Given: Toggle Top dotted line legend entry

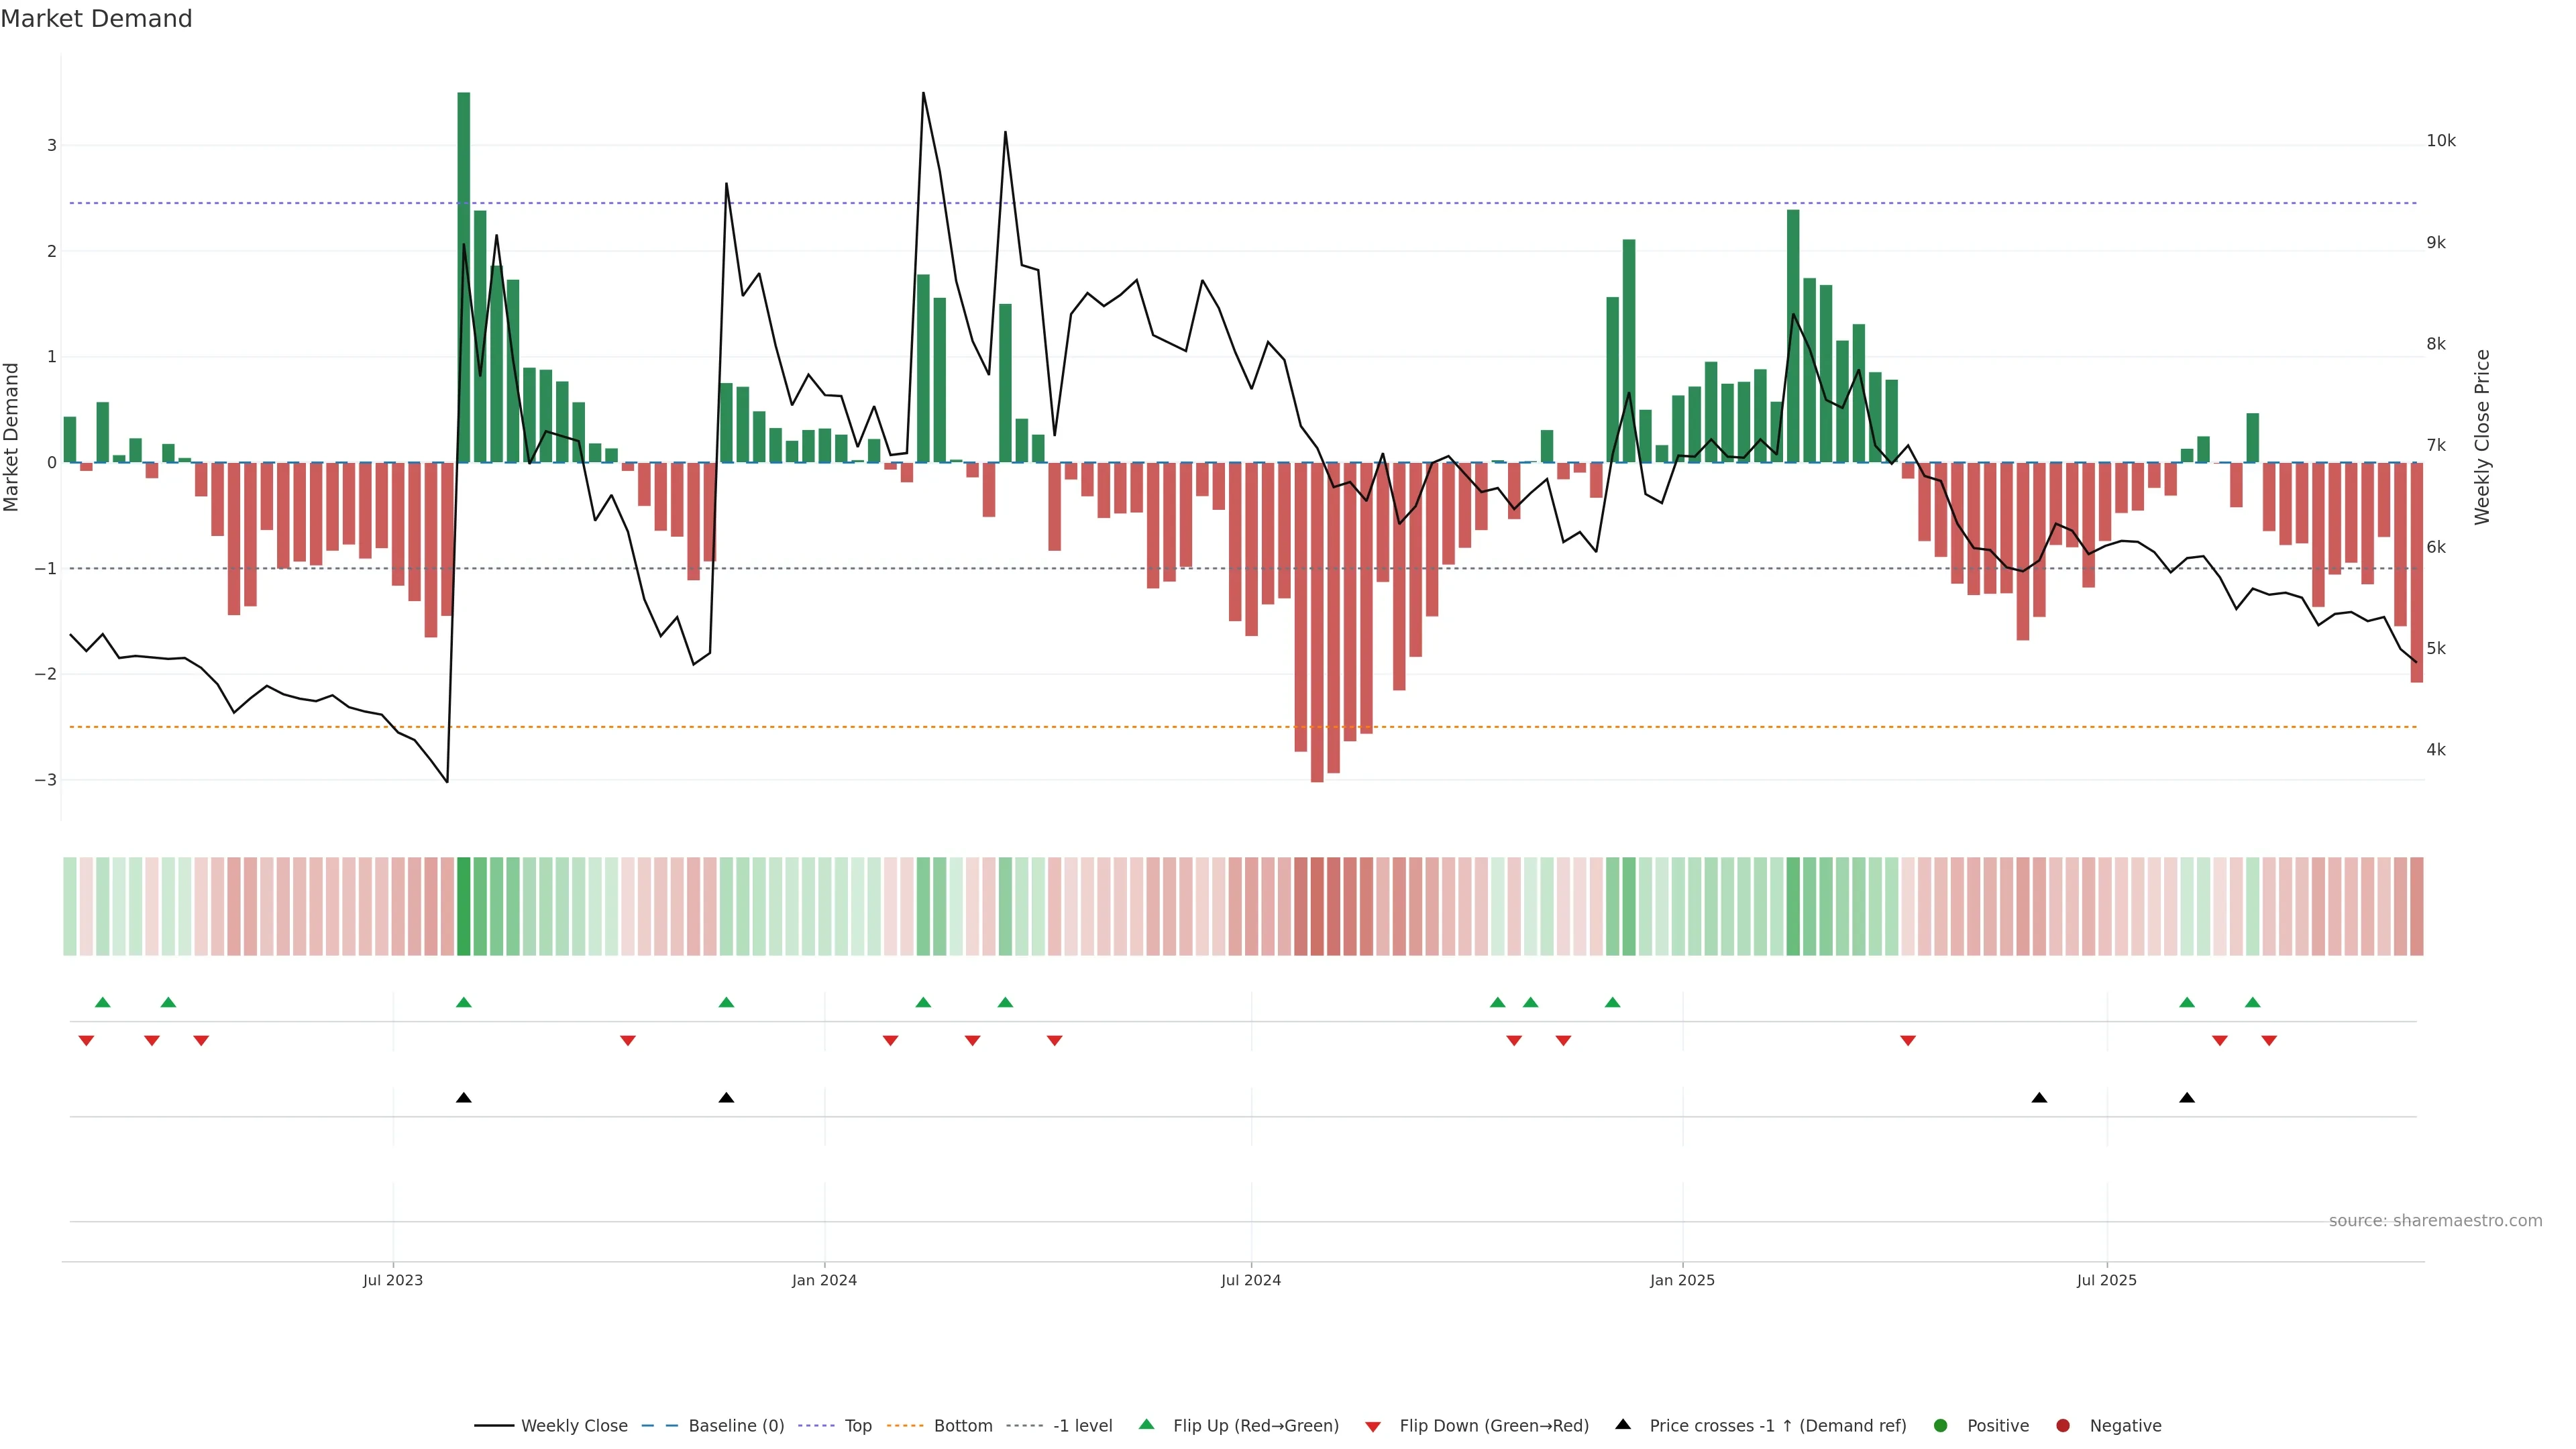Looking at the screenshot, I should [x=857, y=1426].
